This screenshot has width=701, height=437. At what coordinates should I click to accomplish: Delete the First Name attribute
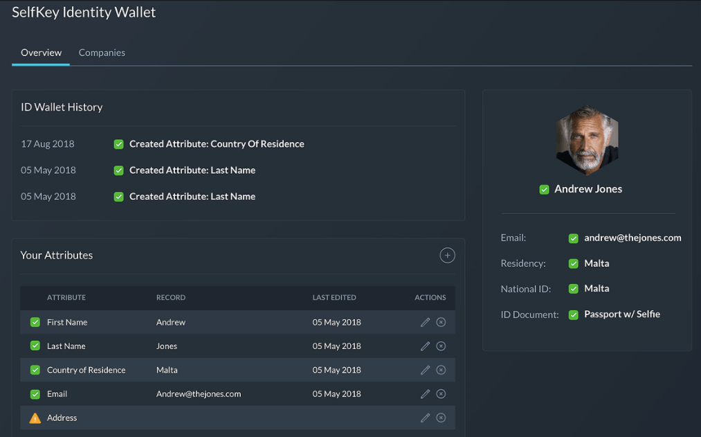(441, 322)
